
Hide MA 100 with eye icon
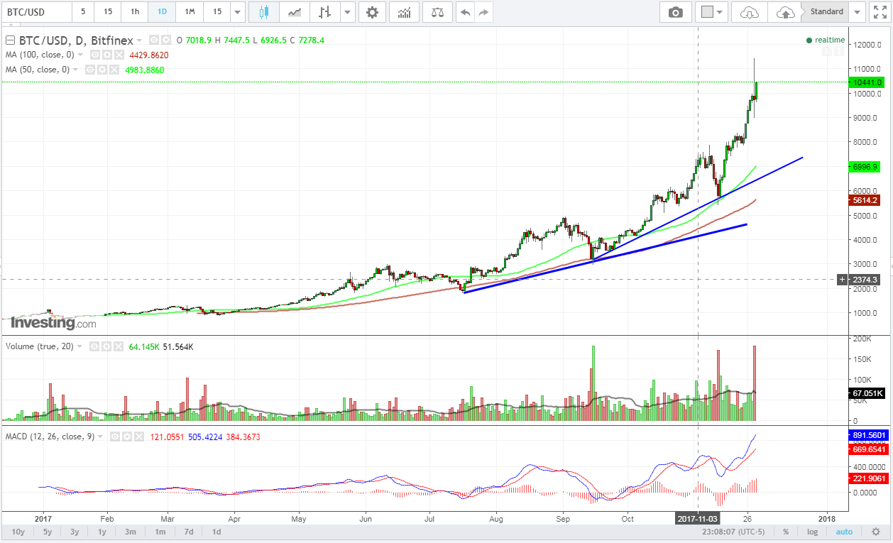pos(94,55)
